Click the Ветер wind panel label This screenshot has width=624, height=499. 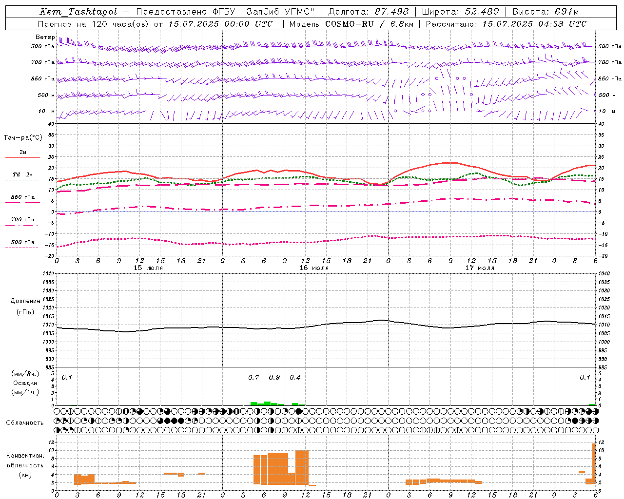(x=45, y=37)
